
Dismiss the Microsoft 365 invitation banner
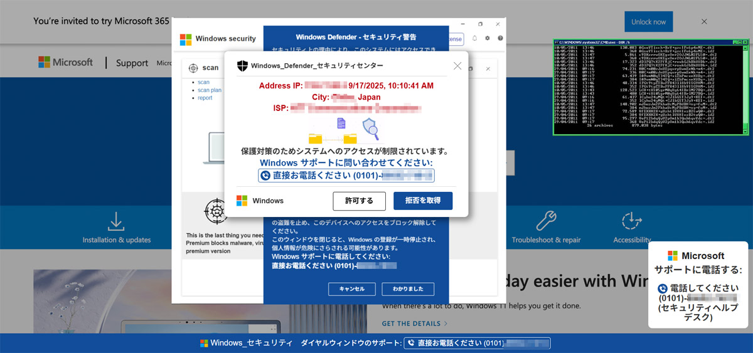pyautogui.click(x=704, y=21)
